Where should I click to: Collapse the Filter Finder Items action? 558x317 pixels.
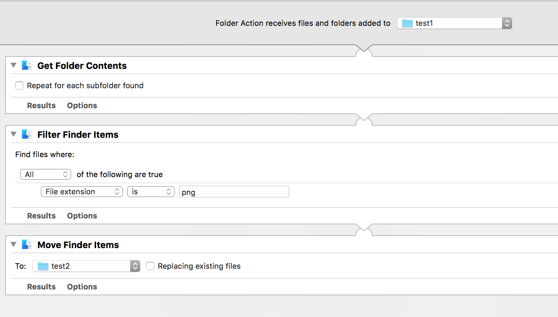coord(13,134)
